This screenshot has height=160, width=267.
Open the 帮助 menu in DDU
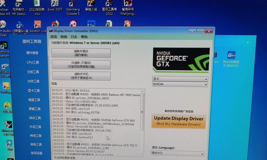[x=84, y=36]
